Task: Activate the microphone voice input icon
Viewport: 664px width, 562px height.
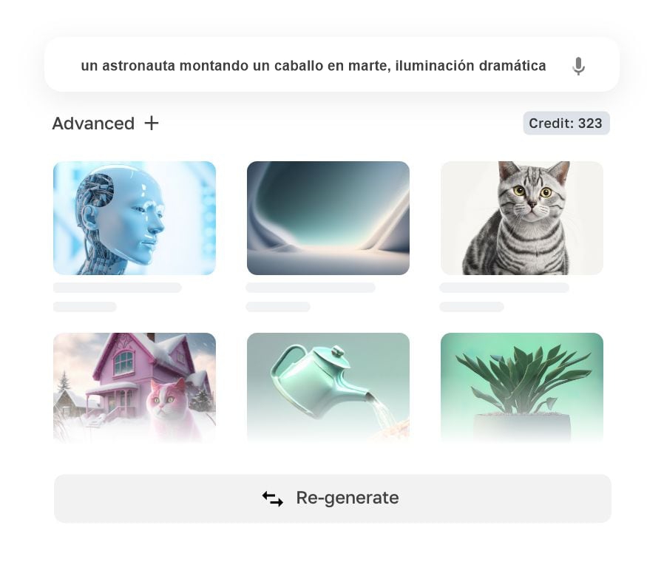Action: click(x=578, y=66)
